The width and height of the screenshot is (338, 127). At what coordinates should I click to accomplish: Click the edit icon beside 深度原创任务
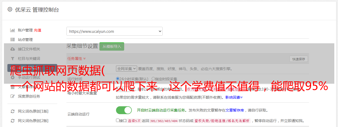[12, 96]
